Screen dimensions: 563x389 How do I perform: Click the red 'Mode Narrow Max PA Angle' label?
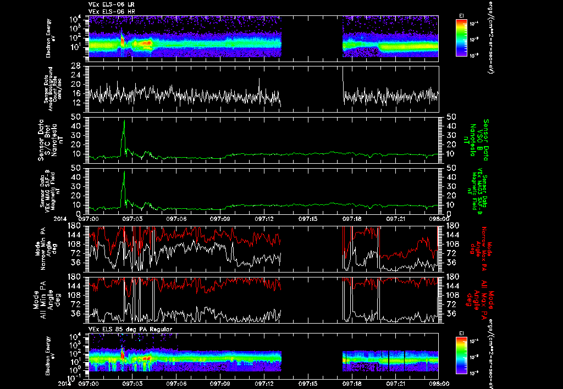481,248
